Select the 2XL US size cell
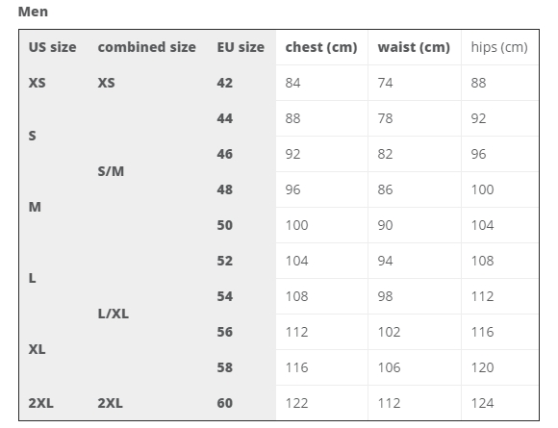Screen dimensions: 558x428 (41, 403)
